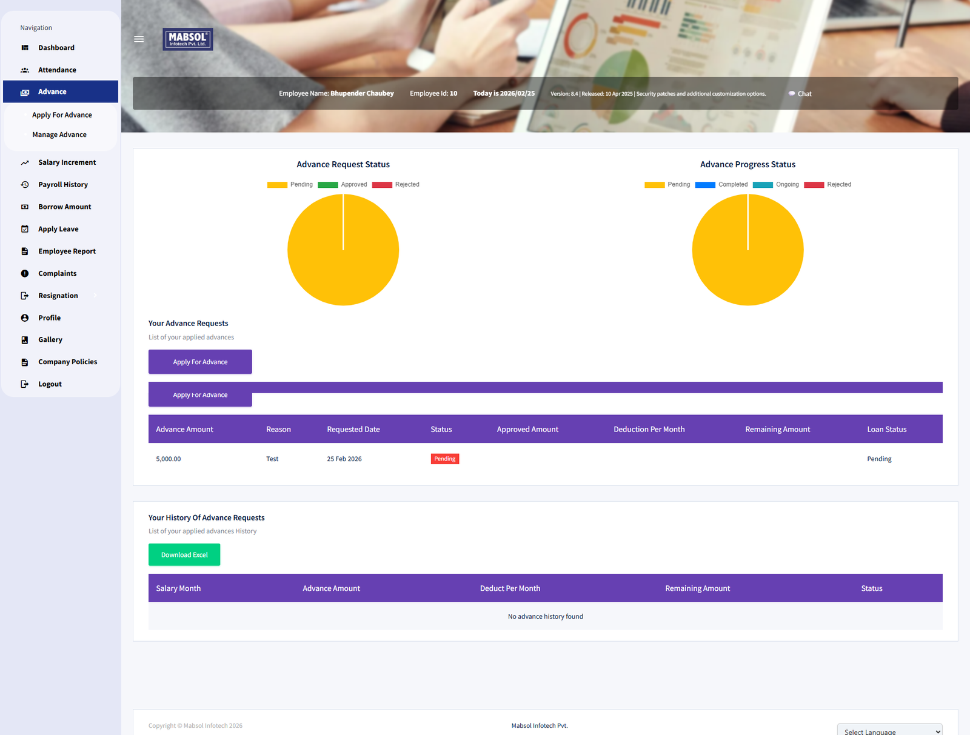Open the Select Language dropdown
Screen dimensions: 970x735
(889, 731)
